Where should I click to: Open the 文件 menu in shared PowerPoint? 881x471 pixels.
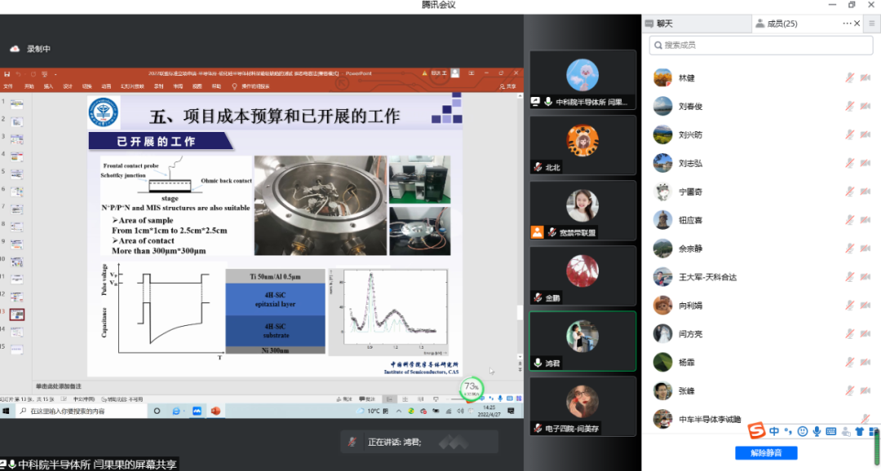tap(8, 86)
